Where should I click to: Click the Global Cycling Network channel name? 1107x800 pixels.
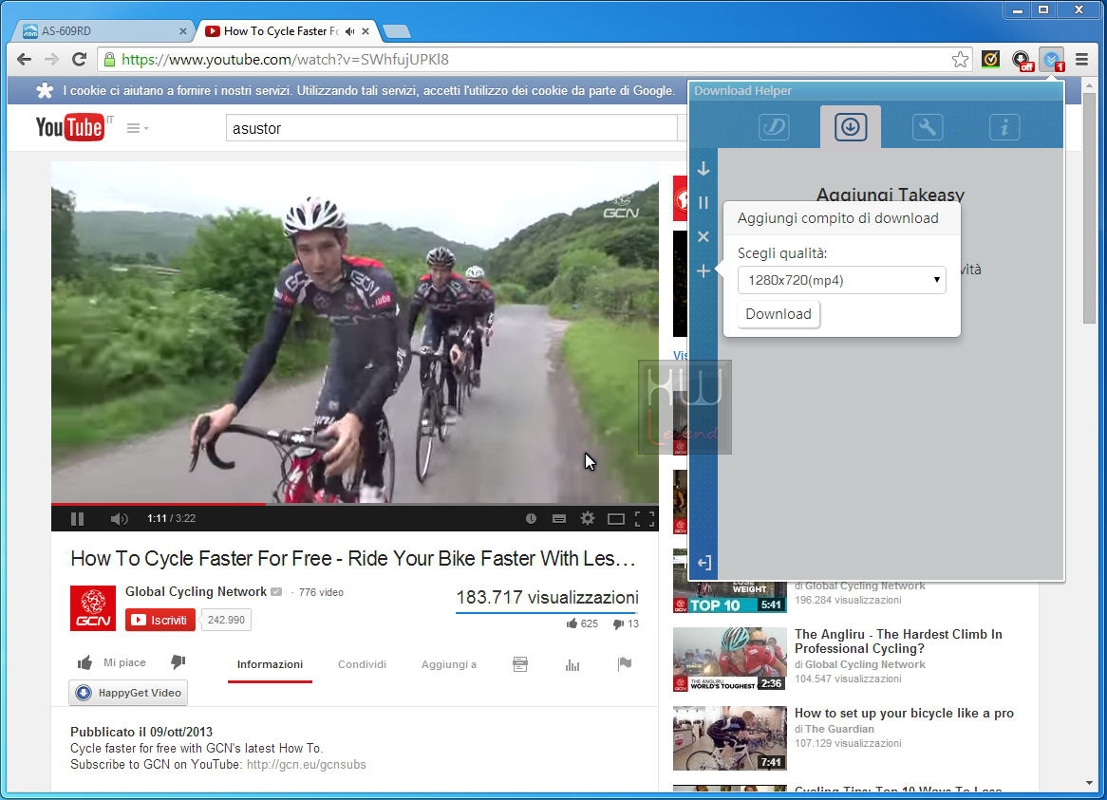pyautogui.click(x=196, y=592)
